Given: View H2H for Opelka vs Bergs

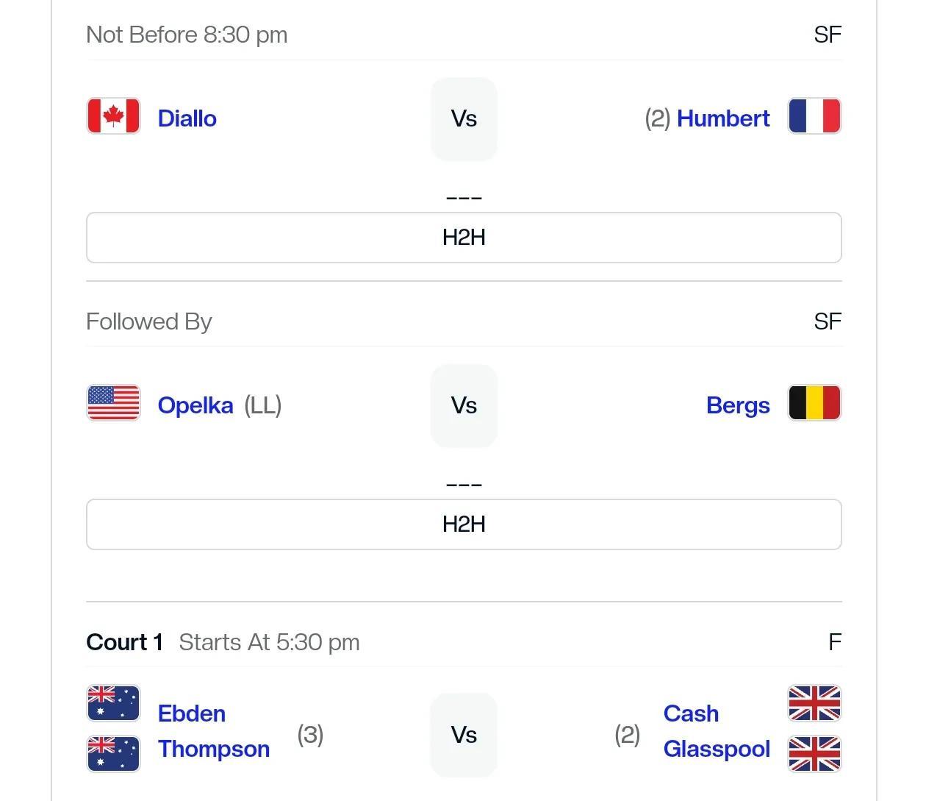Looking at the screenshot, I should (464, 524).
